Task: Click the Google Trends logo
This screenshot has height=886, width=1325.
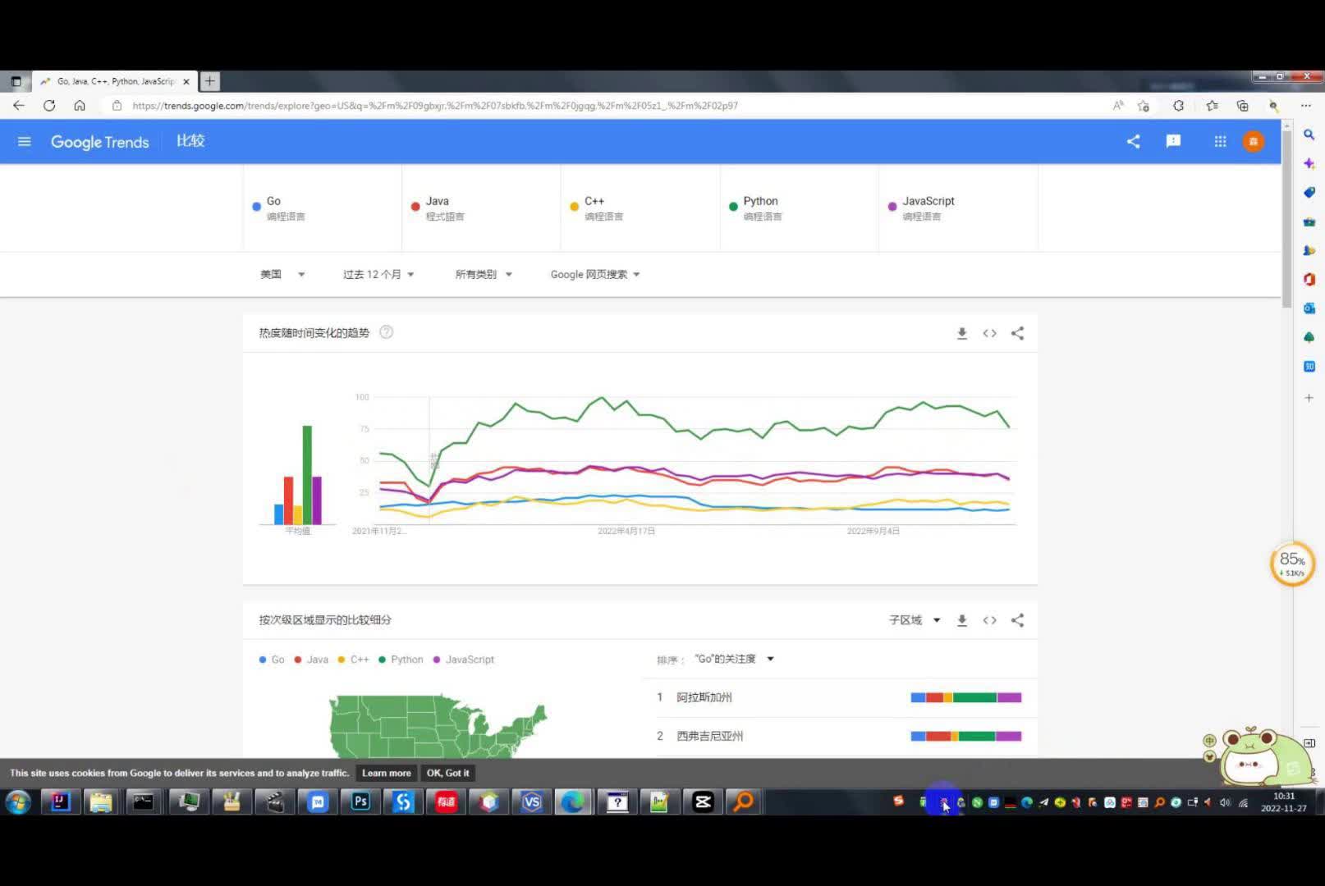Action: coord(100,142)
